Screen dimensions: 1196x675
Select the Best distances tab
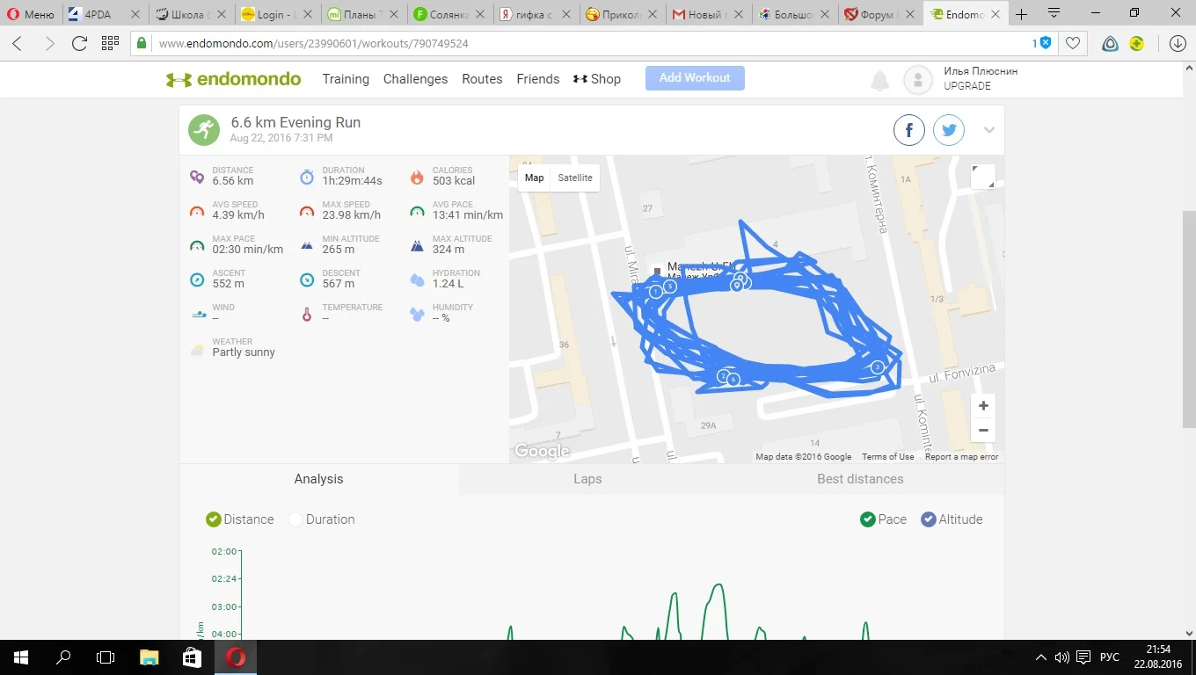(x=860, y=479)
